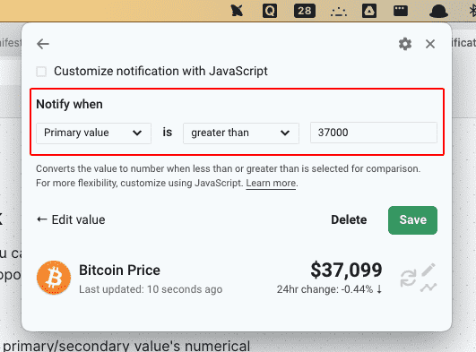Click the Q menu bar icon
Viewport: 476px width, 352px height.
pos(270,11)
